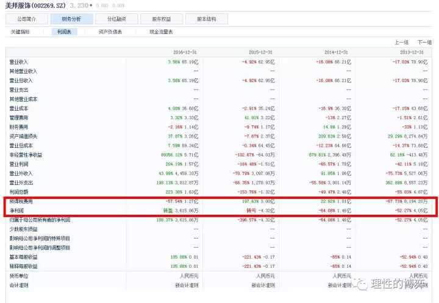Viewport: 439px width, 303px height.
Task: Click the 2015 净利润 value -4.32亿
Action: 266,211
